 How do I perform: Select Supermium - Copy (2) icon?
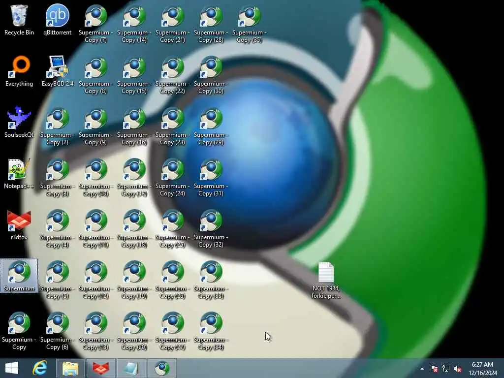(57, 126)
